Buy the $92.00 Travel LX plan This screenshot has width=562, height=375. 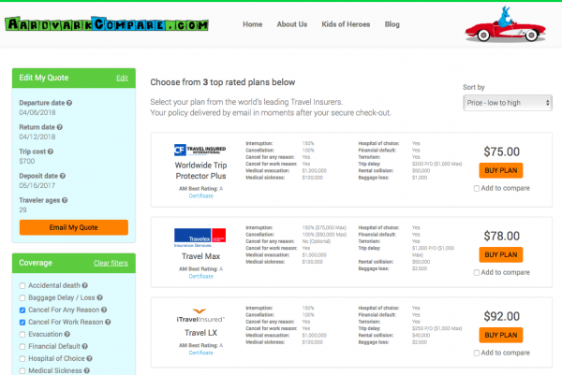501,335
